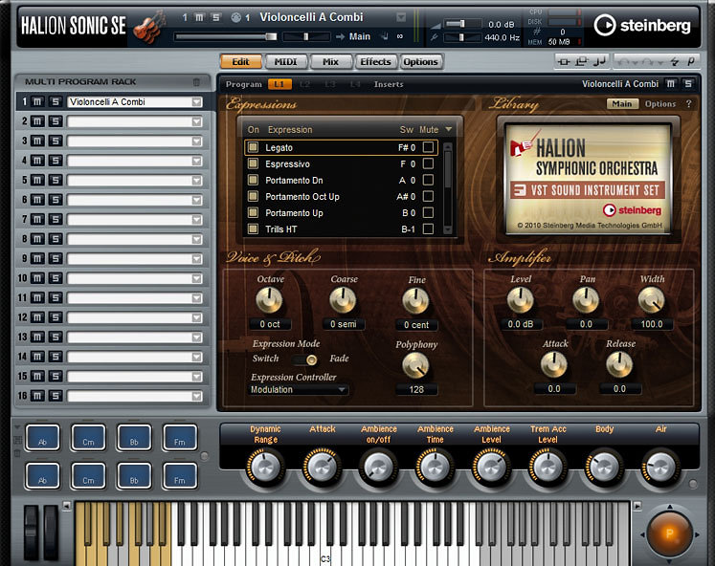715x566 pixels.
Task: Check the Mute box for Trills HT
Action: point(428,229)
